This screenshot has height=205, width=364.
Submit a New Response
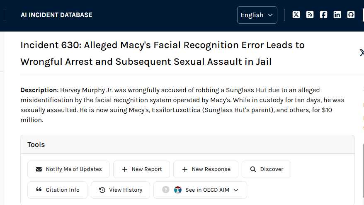click(x=206, y=169)
